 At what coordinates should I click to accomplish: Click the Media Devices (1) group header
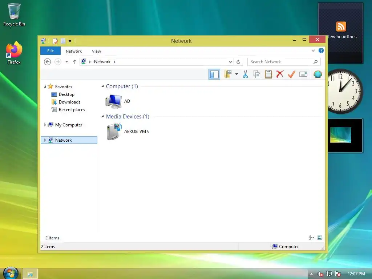pos(128,117)
